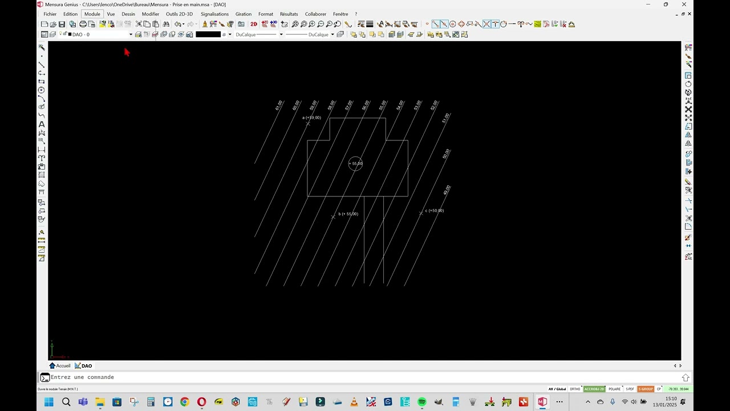Click the binoculars Find icon

(x=166, y=24)
